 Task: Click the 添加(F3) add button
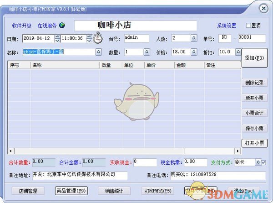point(254,58)
